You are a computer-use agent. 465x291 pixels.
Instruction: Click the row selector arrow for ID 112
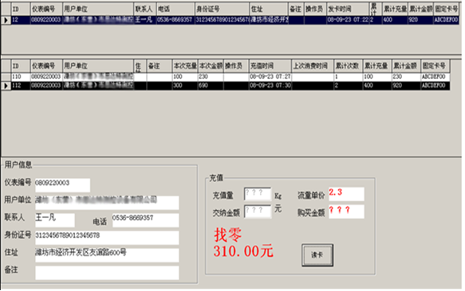[6, 86]
